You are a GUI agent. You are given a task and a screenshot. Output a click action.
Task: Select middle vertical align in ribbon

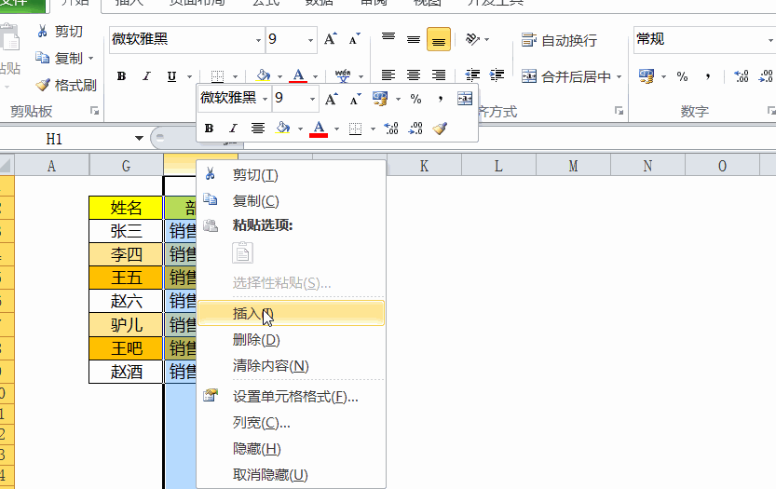pyautogui.click(x=414, y=39)
